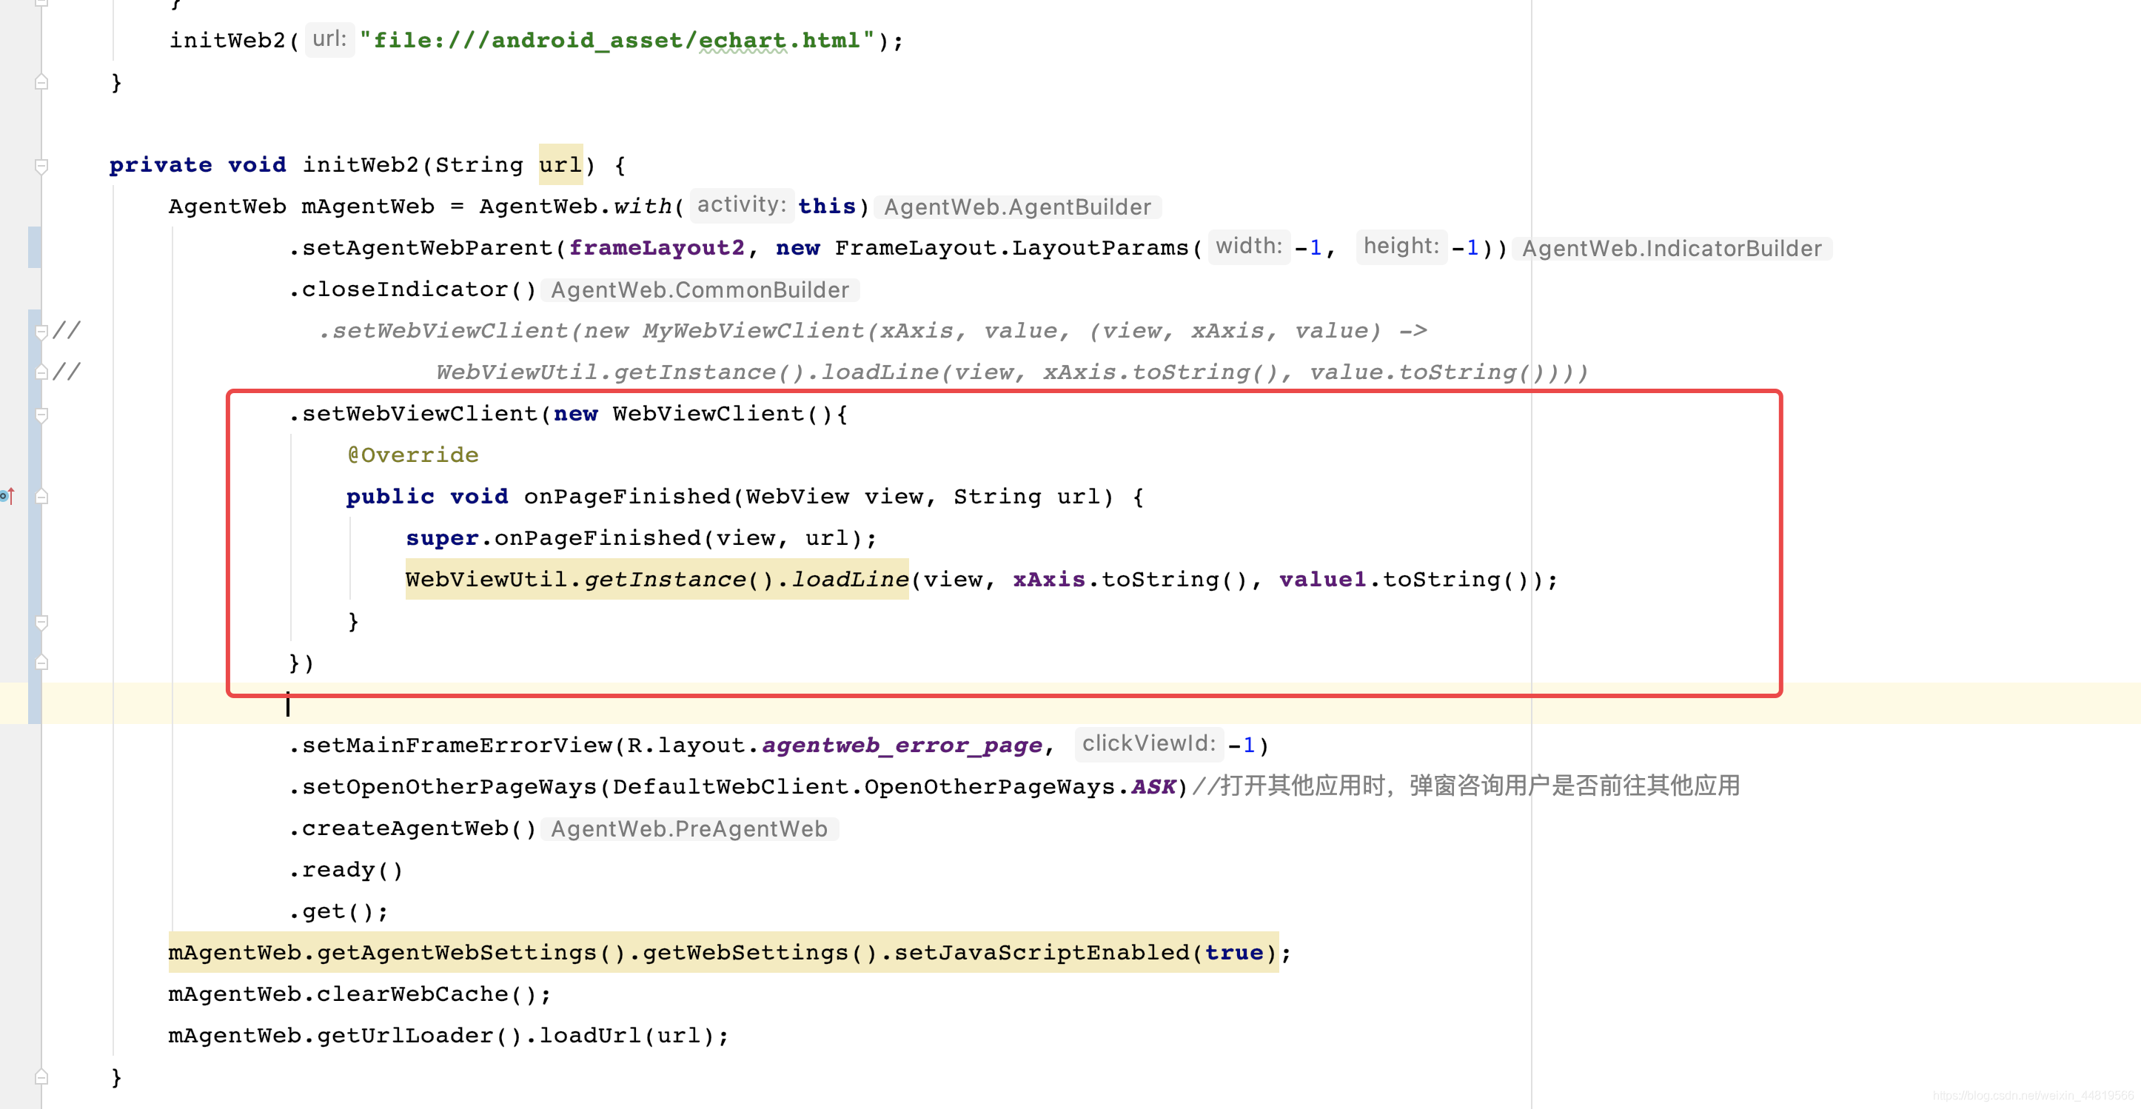Collapse the onPageFinished method fold marker
Screen dimensions: 2141x1109
[41, 497]
